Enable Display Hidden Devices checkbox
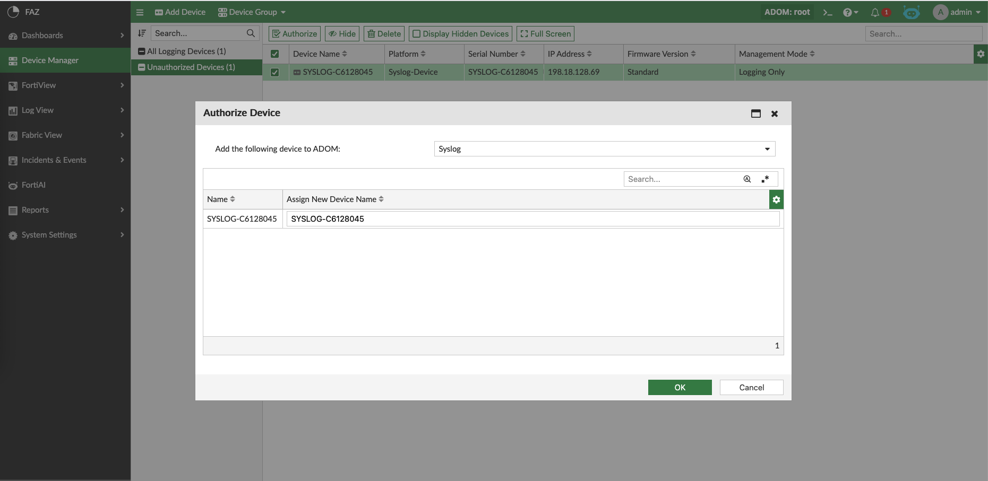 tap(417, 34)
